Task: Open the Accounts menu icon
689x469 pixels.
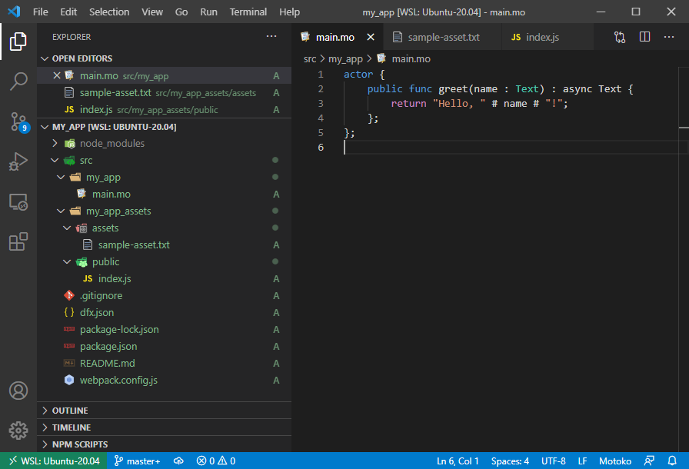Action: point(18,391)
